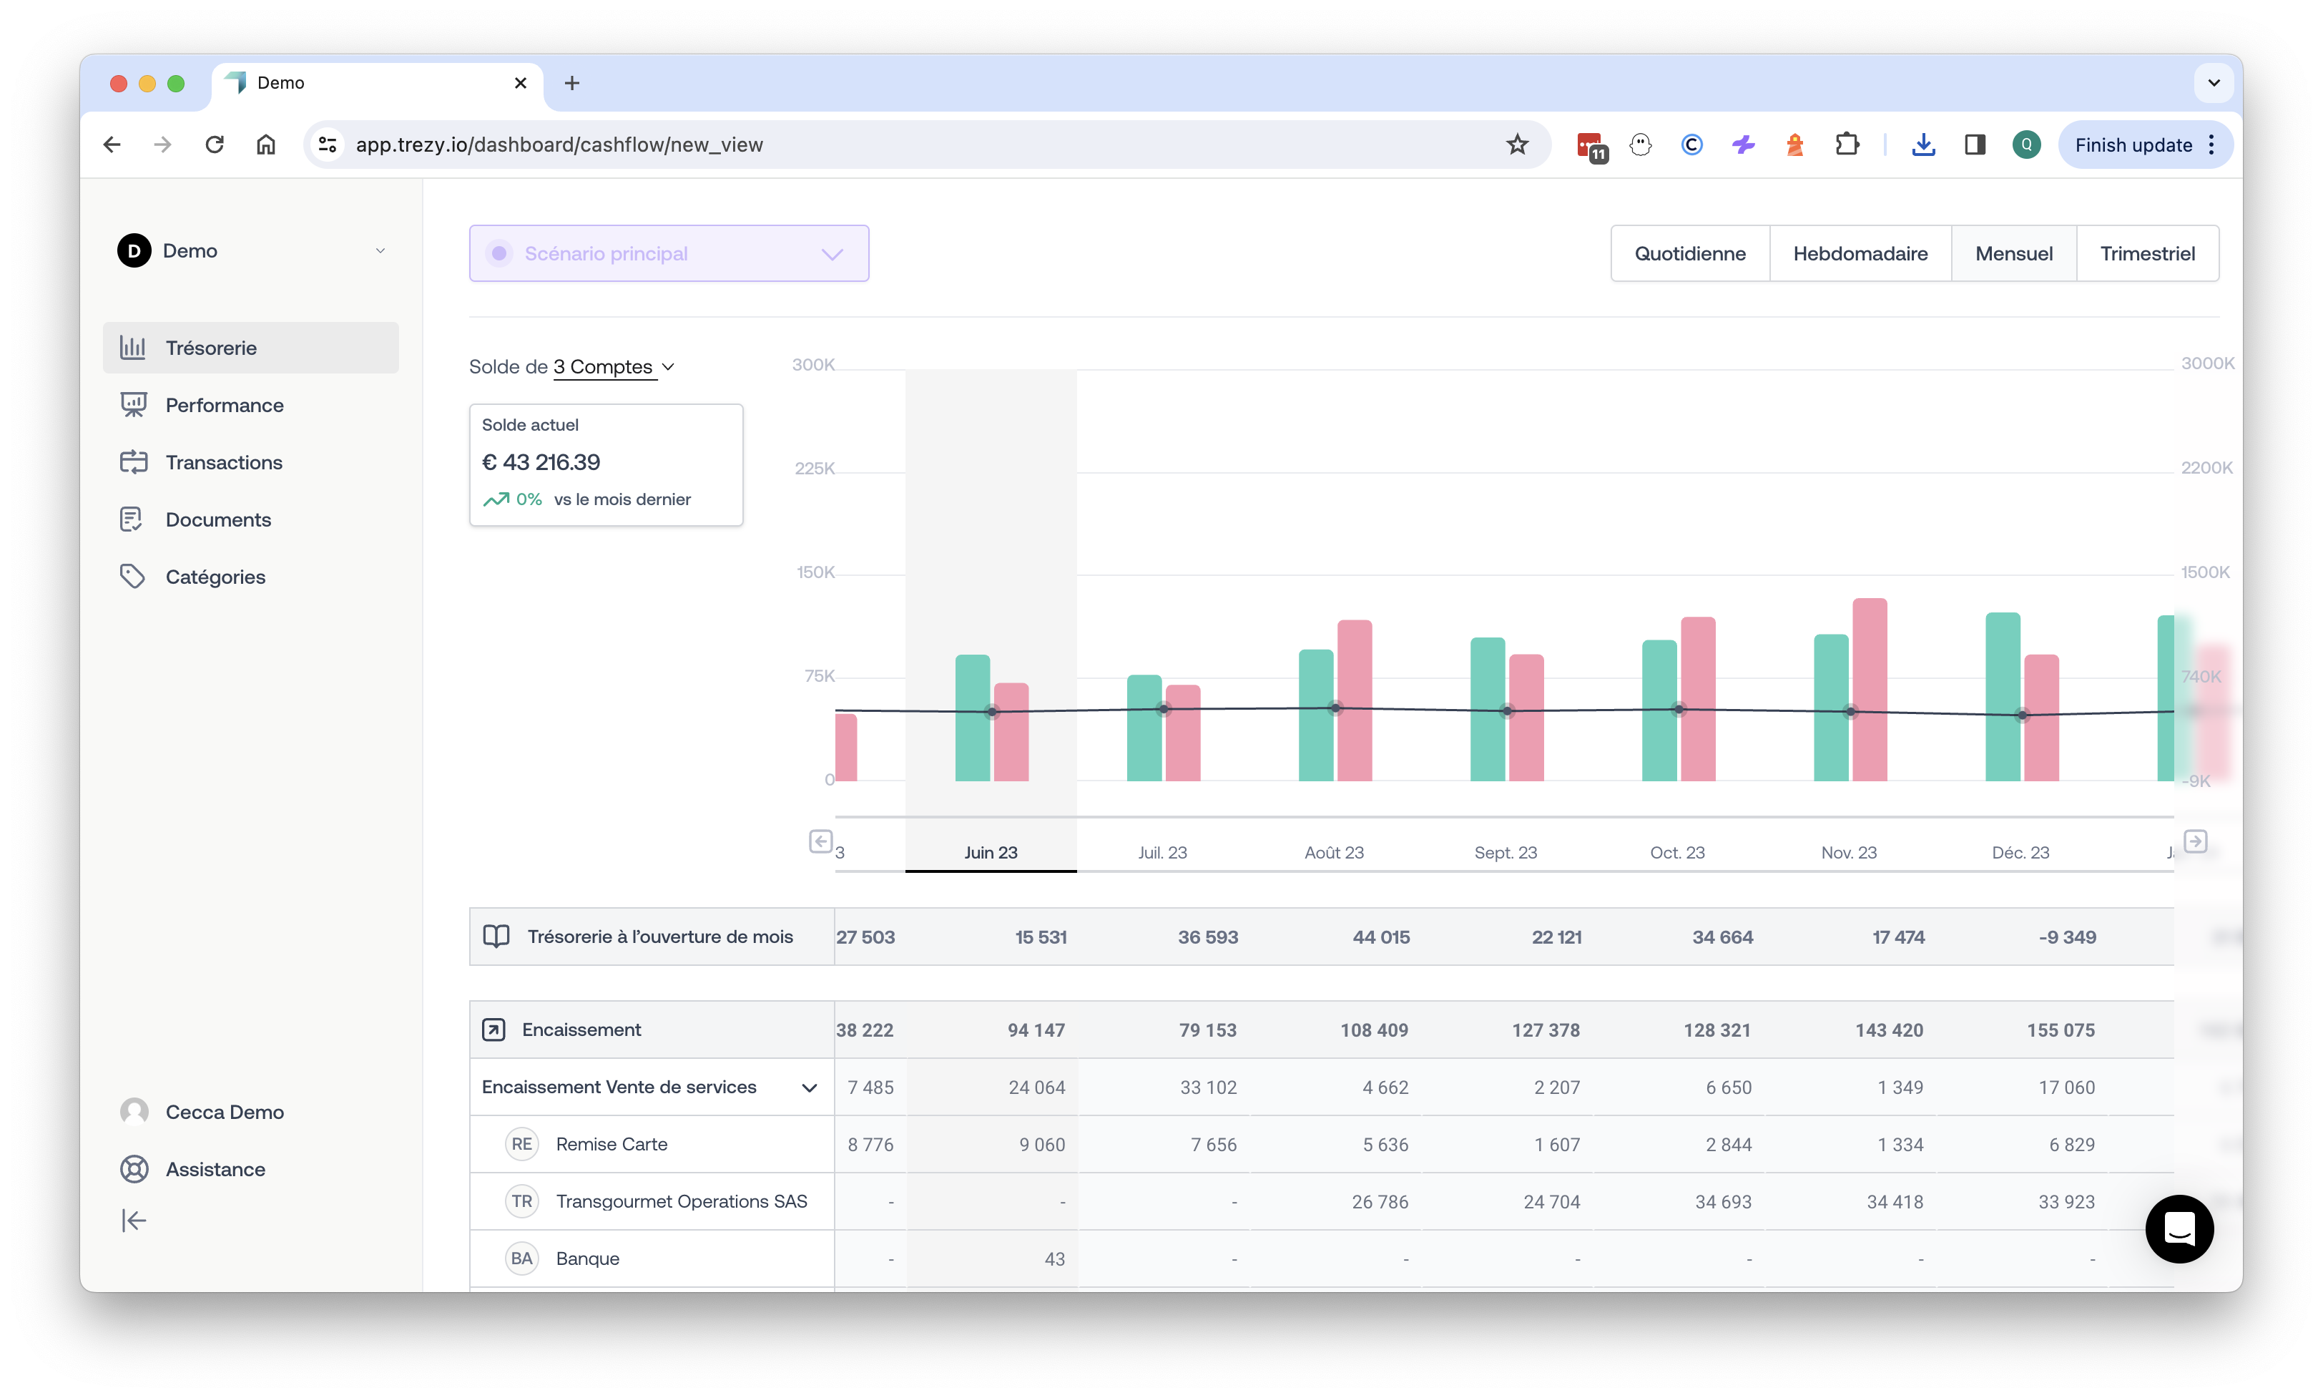
Task: Select the Mensuel tab
Action: click(2013, 253)
